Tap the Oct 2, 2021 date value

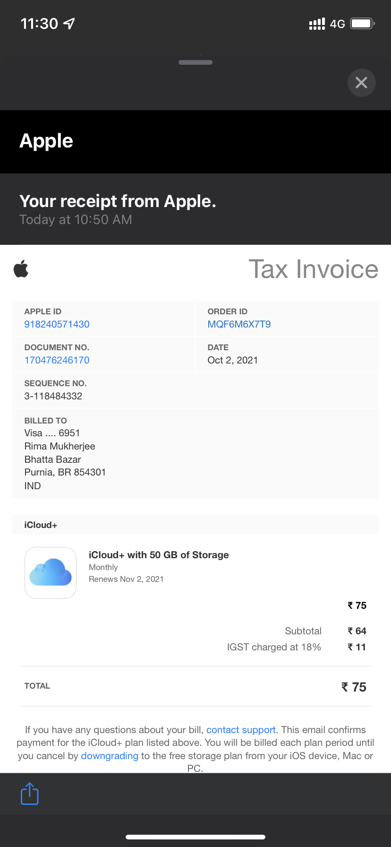coord(233,360)
